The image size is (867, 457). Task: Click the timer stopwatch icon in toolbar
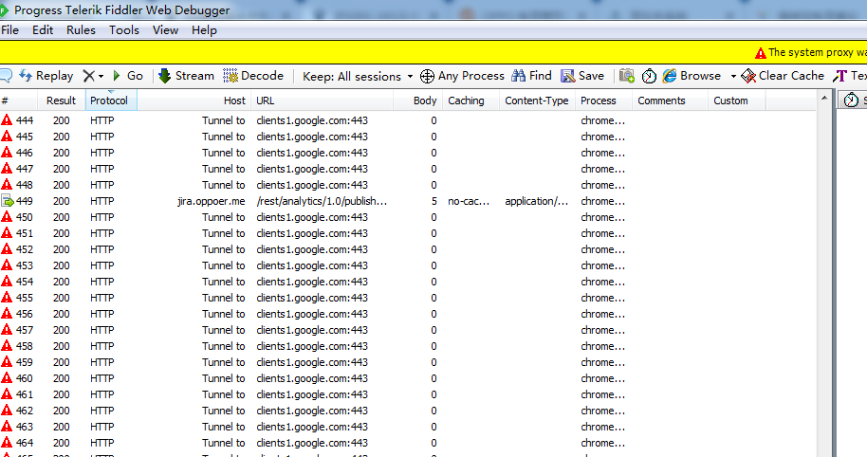(649, 76)
